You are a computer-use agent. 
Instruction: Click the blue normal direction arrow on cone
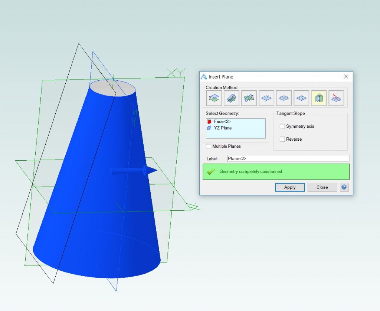134,170
